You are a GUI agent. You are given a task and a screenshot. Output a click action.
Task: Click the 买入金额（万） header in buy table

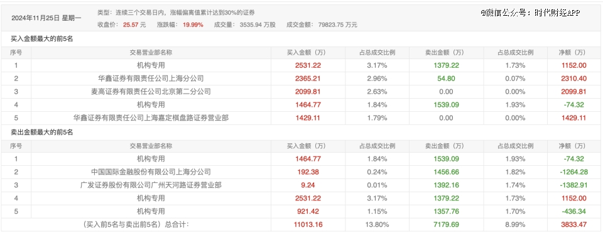308,53
